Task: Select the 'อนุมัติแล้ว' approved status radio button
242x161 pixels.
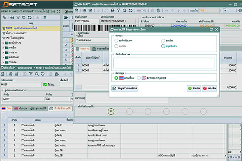Action: coord(164,46)
